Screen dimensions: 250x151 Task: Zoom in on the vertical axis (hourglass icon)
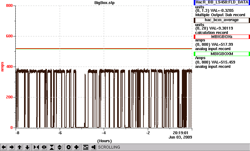pos(52,147)
